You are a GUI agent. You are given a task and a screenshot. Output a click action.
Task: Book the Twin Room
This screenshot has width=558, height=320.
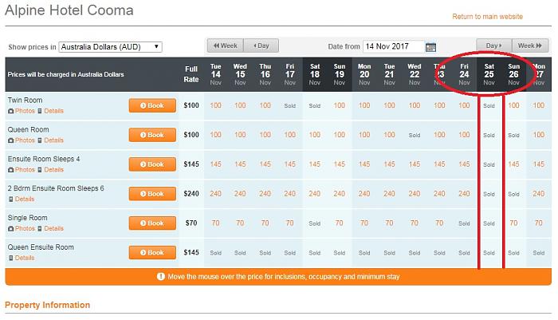[152, 105]
